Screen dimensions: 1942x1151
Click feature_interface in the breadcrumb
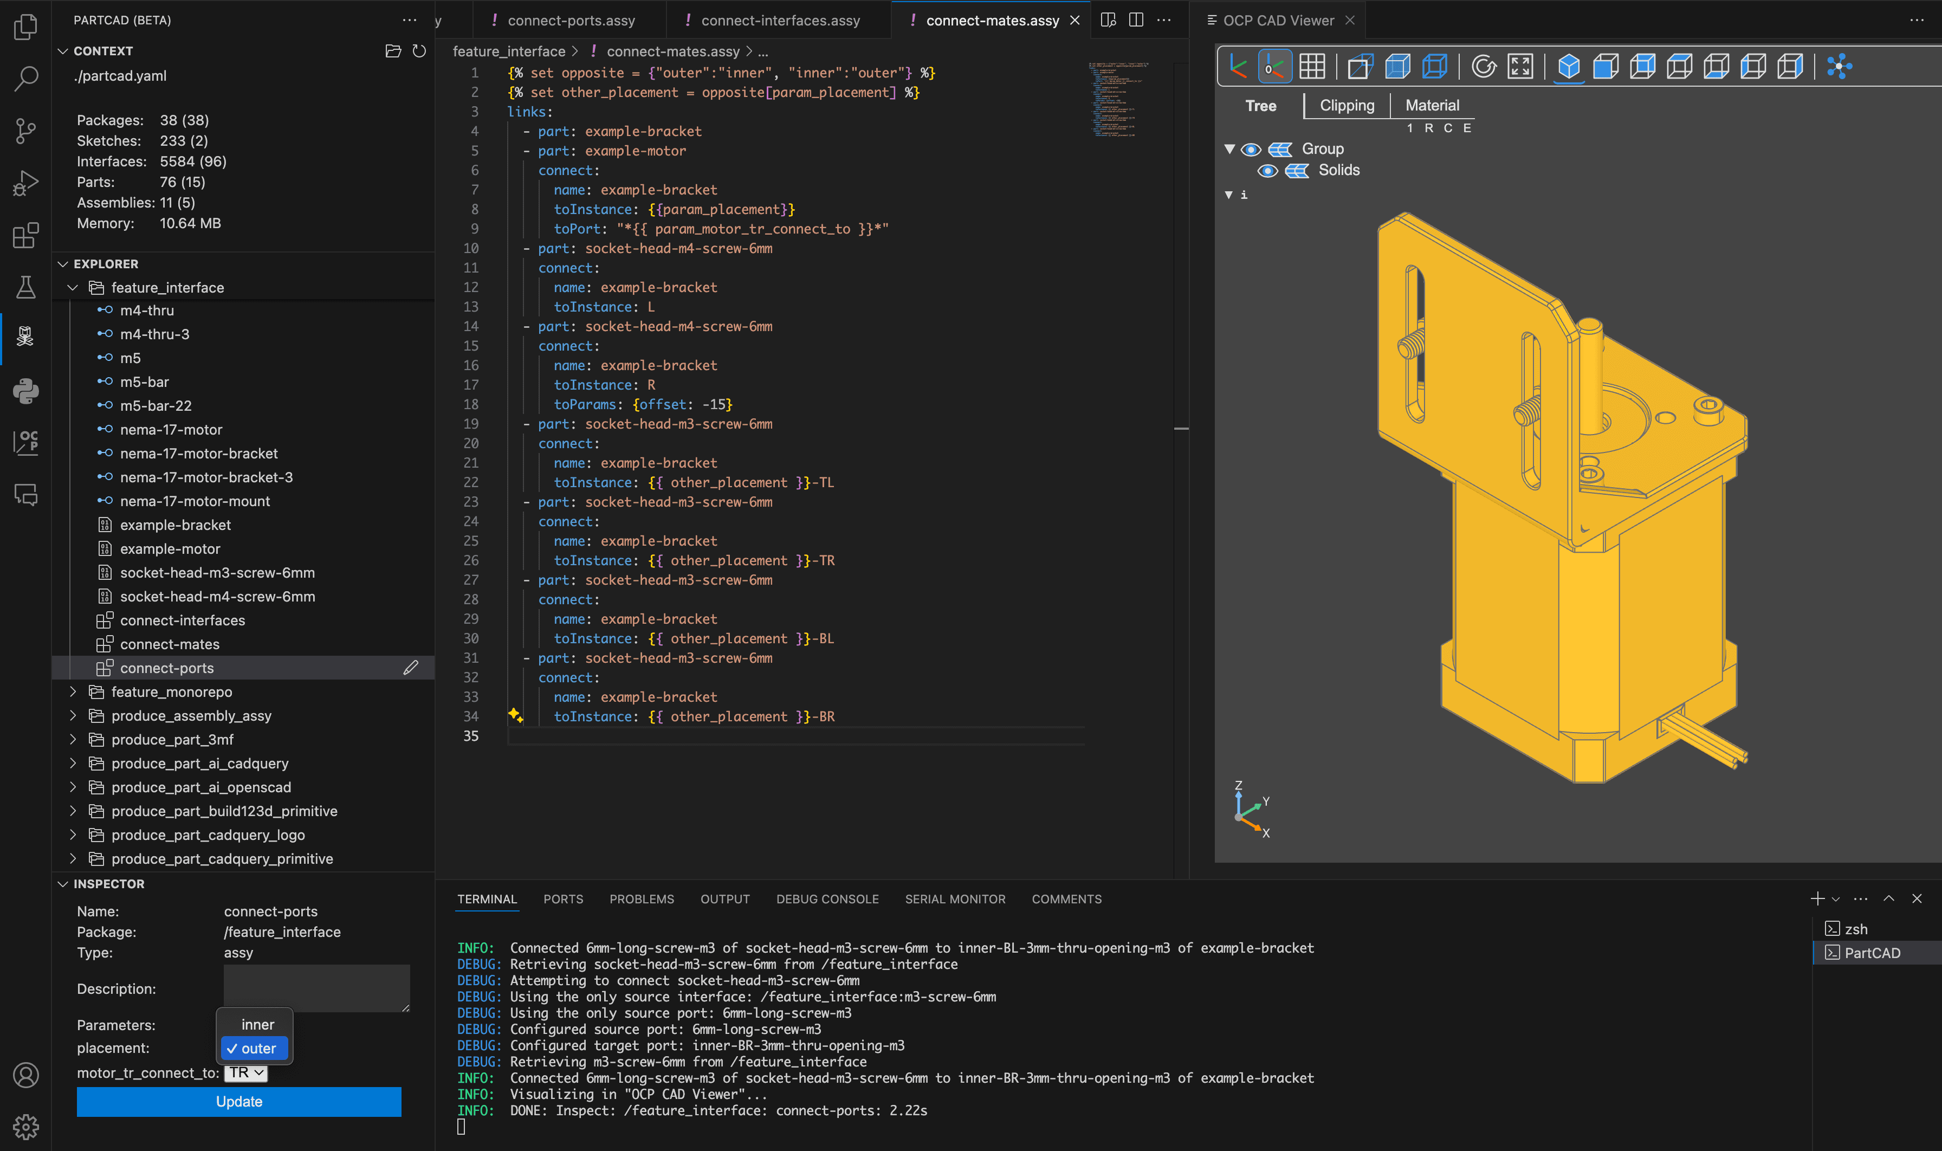coord(509,51)
